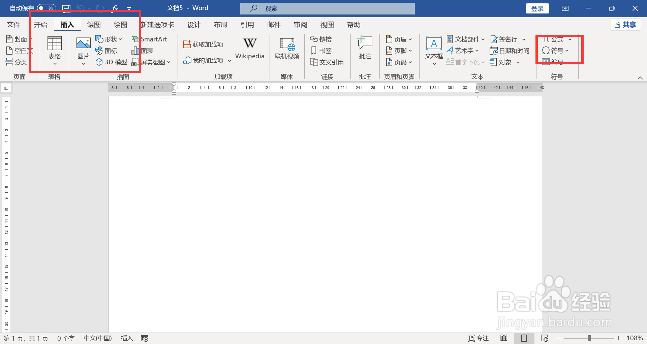Open the 形状 shapes gallery
Viewport: 647px width, 344px height.
pyautogui.click(x=109, y=39)
